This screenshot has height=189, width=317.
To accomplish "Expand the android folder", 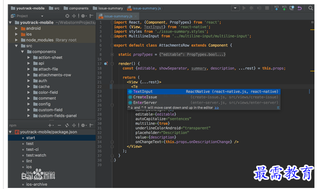I will (x=16, y=29).
